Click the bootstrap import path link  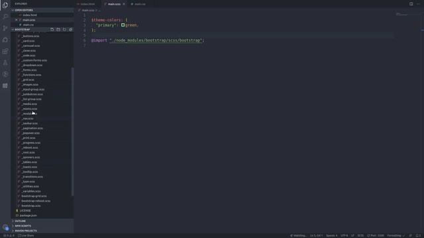tap(156, 40)
